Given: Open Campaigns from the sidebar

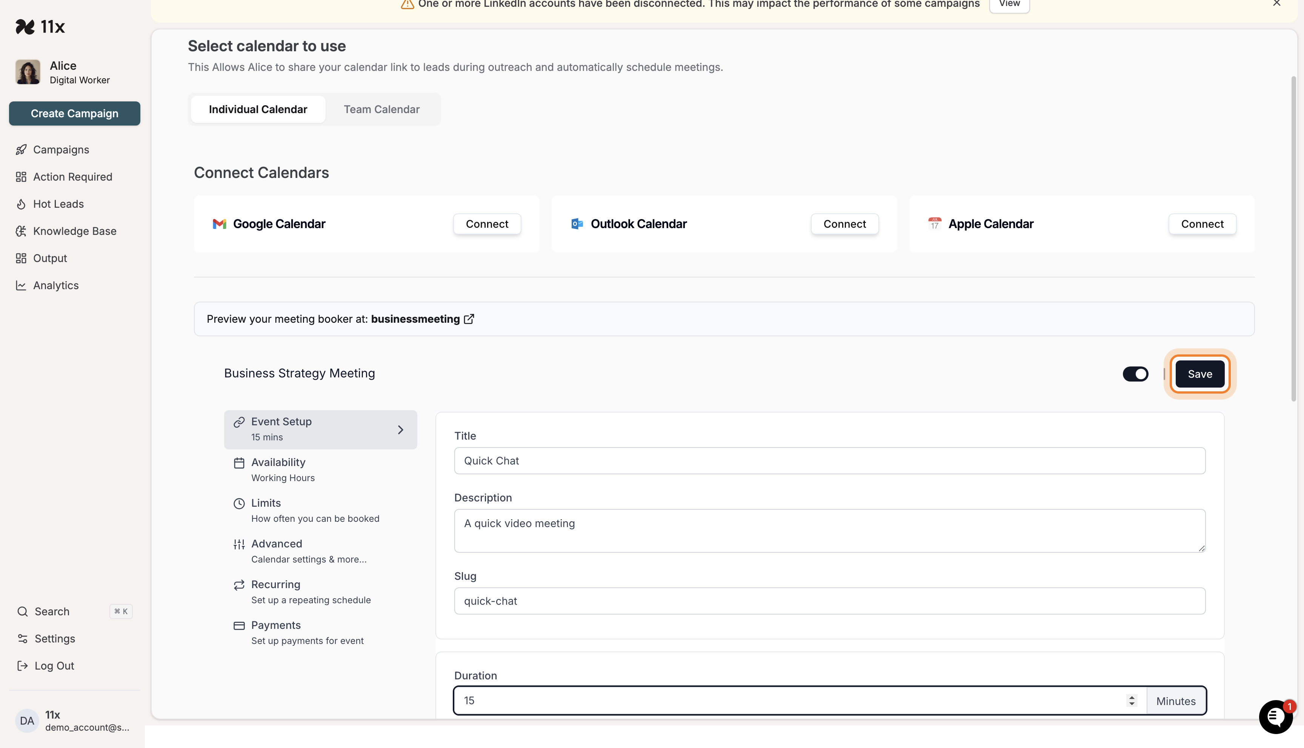Looking at the screenshot, I should [61, 149].
